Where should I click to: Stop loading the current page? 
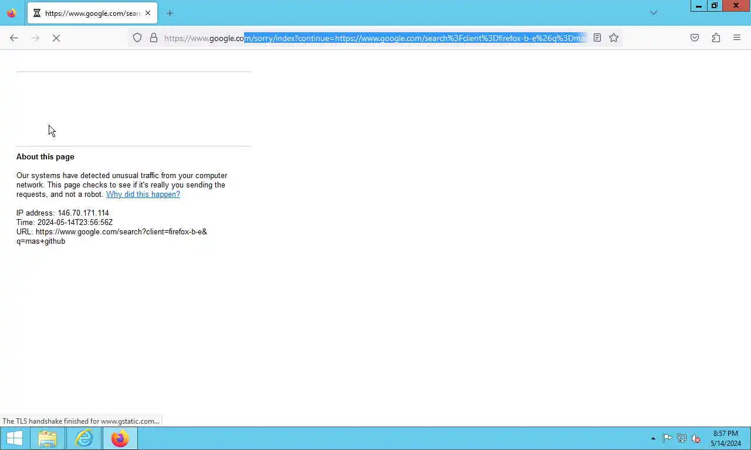[x=56, y=38]
